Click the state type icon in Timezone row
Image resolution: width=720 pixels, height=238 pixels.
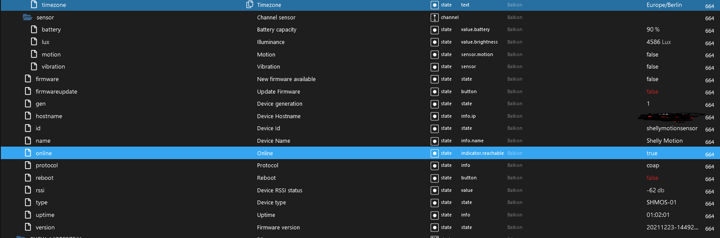(434, 5)
